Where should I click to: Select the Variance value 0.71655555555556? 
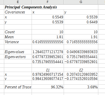(81, 42)
